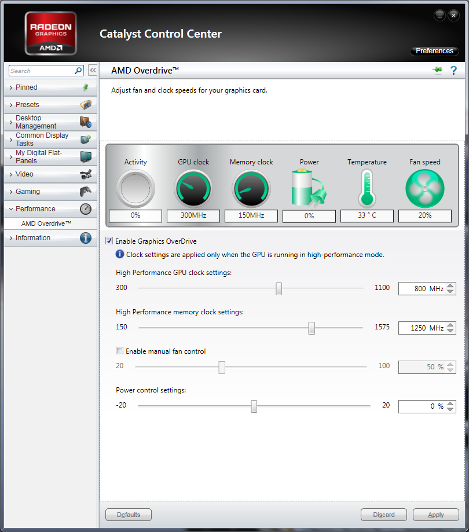Click the Memory clock gauge
The width and height of the screenshot is (469, 532).
(x=251, y=189)
